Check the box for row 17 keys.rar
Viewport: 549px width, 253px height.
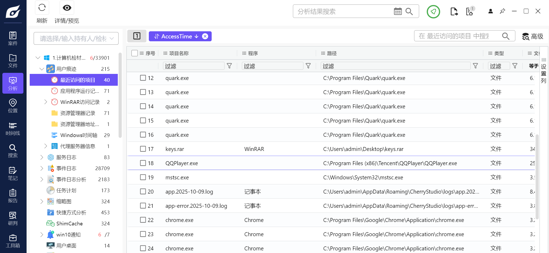(x=143, y=149)
